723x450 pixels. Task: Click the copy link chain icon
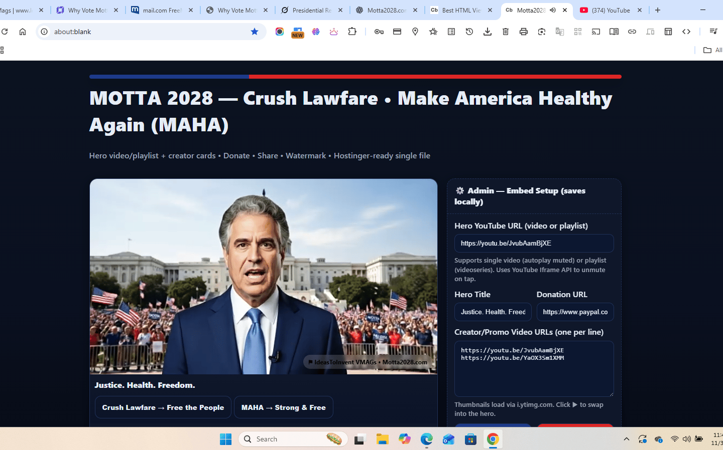[632, 32]
